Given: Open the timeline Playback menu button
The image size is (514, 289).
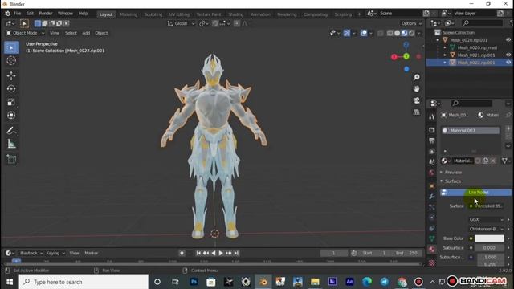Looking at the screenshot, I should tap(31, 253).
